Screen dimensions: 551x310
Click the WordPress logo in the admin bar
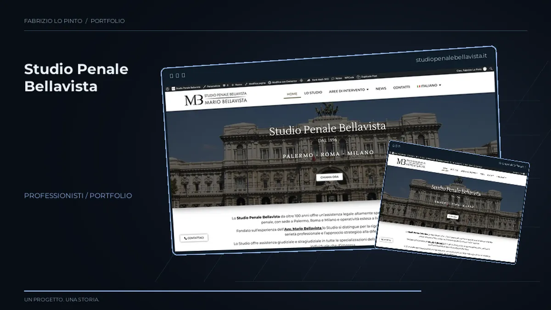[167, 88]
